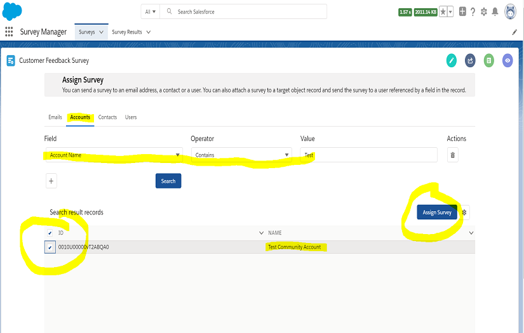Select the Emails tab
Image resolution: width=524 pixels, height=333 pixels.
pos(55,117)
